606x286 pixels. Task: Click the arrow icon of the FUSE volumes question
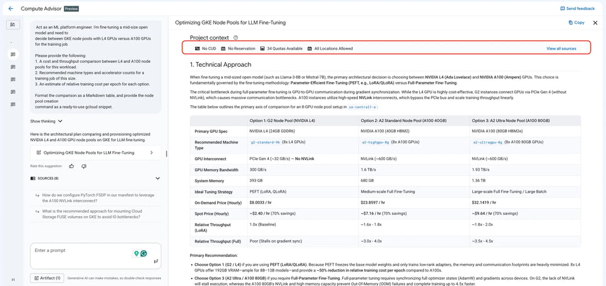37,211
